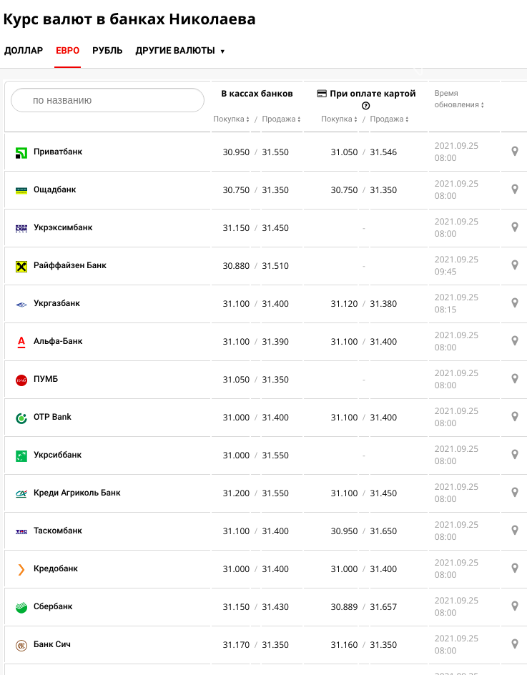Click the ПУМБ red logo icon

pyautogui.click(x=21, y=380)
